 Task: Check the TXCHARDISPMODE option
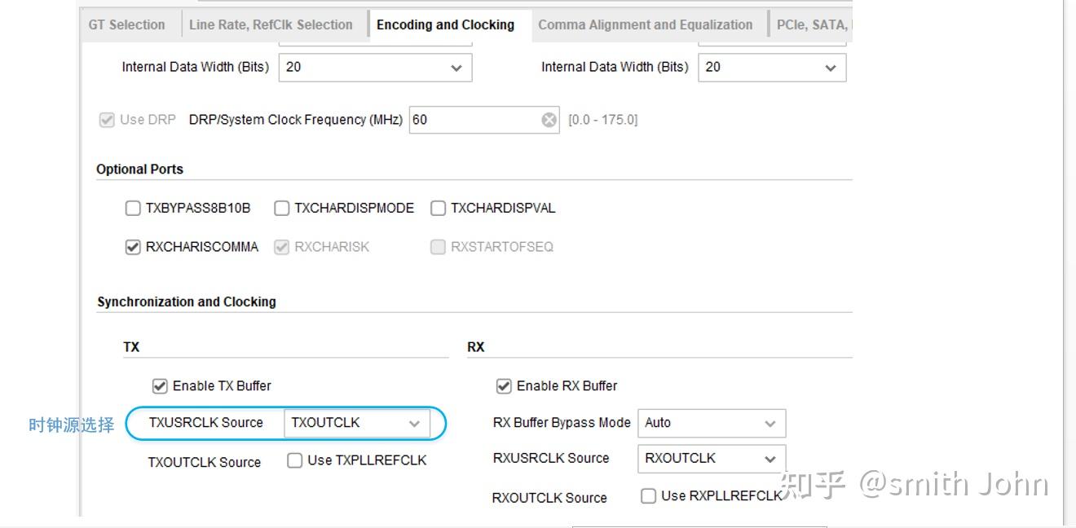coord(282,209)
